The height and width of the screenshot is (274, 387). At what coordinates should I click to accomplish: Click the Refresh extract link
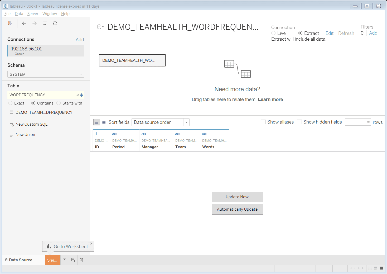tap(346, 33)
